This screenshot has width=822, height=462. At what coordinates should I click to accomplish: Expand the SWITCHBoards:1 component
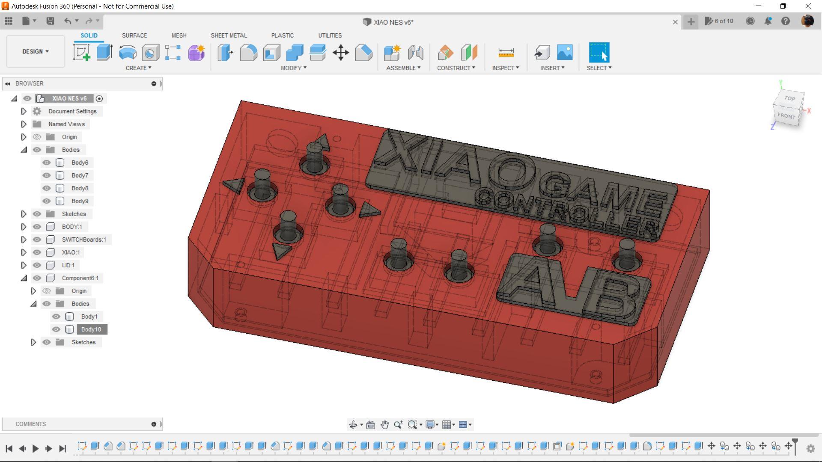24,240
